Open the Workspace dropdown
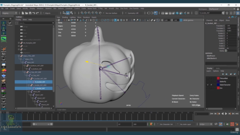 [222, 9]
